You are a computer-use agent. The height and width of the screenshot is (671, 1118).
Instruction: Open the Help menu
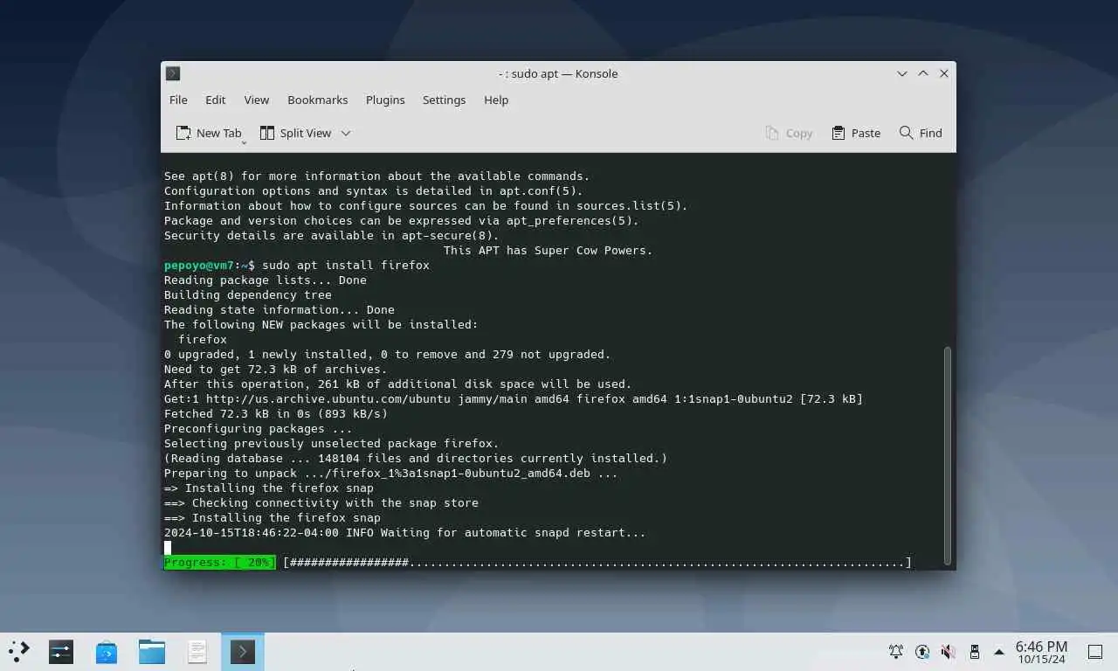[496, 100]
